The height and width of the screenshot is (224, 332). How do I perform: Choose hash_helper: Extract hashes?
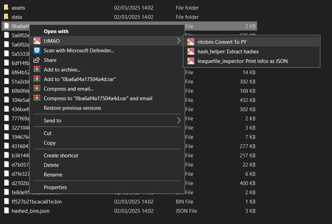[228, 52]
